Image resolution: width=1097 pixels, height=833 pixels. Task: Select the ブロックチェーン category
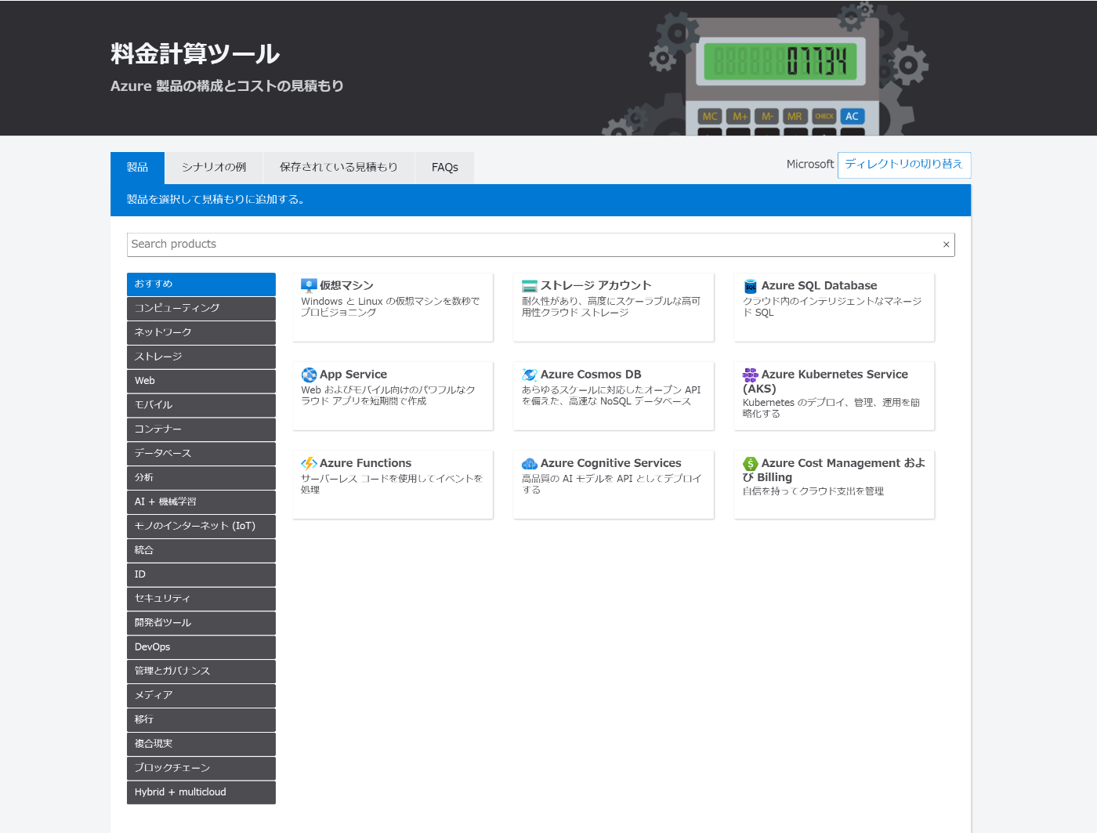(201, 768)
